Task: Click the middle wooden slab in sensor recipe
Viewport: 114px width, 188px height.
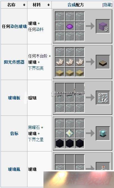Action: pyautogui.click(x=70, y=72)
